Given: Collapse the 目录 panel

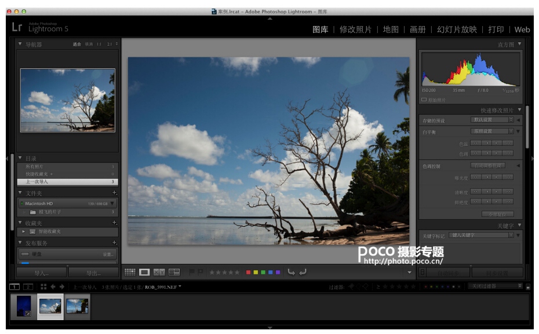Looking at the screenshot, I should click(x=20, y=158).
